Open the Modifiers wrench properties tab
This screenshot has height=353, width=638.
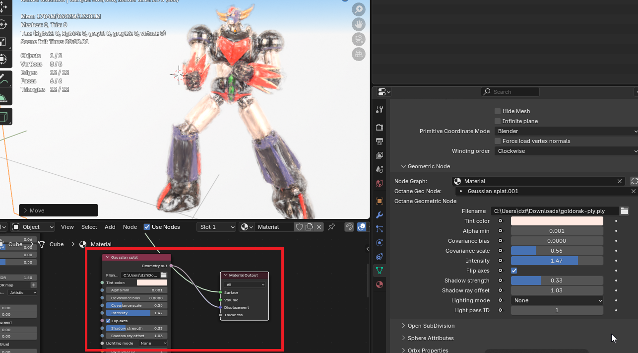tap(380, 215)
